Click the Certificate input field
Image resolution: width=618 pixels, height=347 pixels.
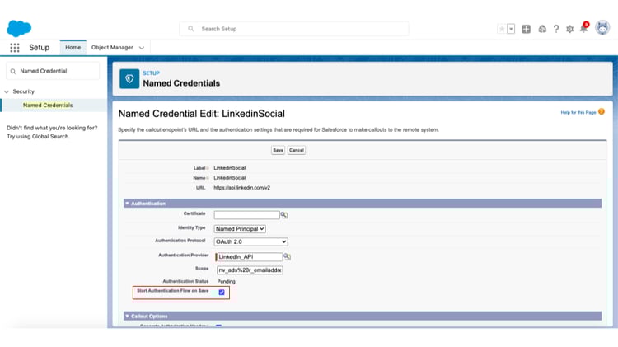(x=246, y=215)
